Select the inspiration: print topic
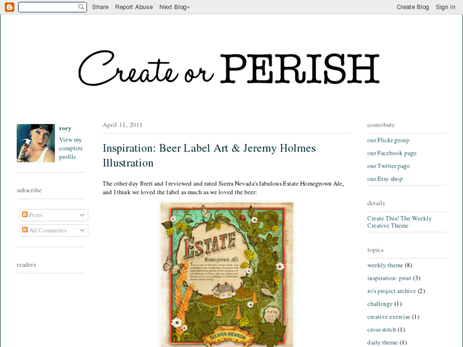This screenshot has height=347, width=463. (389, 278)
